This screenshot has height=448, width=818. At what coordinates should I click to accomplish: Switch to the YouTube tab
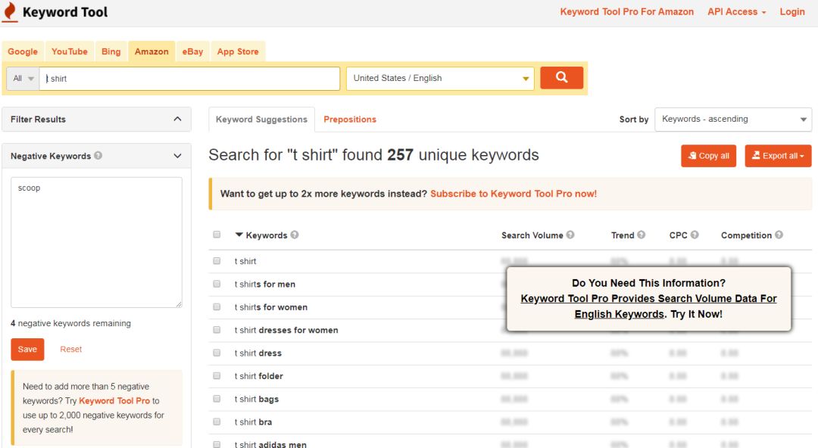pyautogui.click(x=70, y=51)
